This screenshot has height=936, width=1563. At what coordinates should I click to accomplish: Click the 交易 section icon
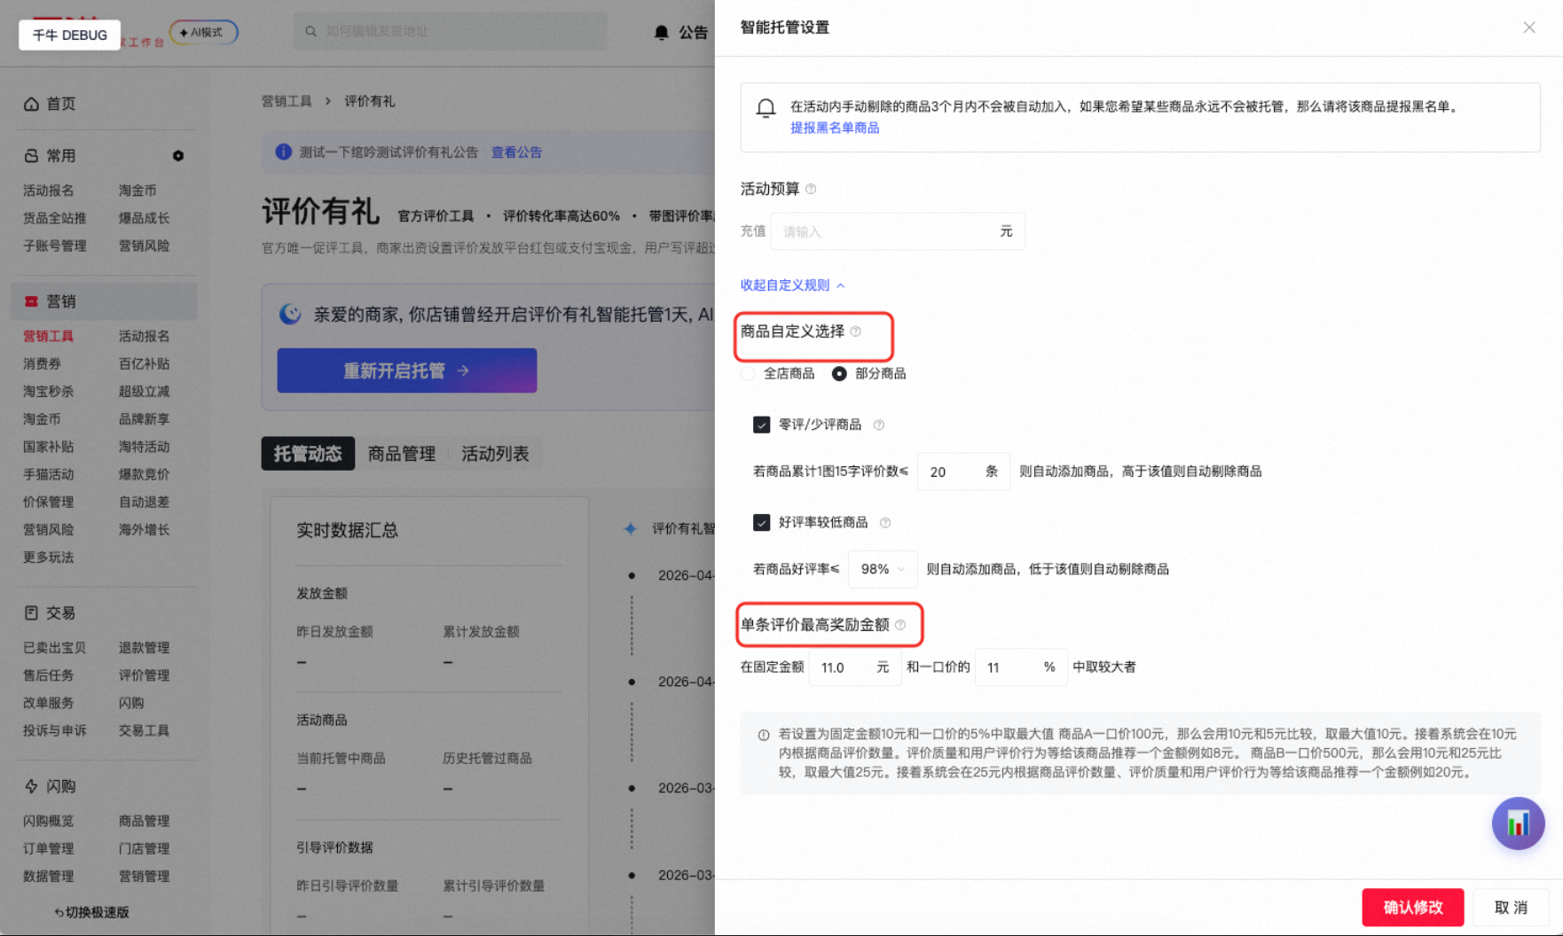point(31,612)
